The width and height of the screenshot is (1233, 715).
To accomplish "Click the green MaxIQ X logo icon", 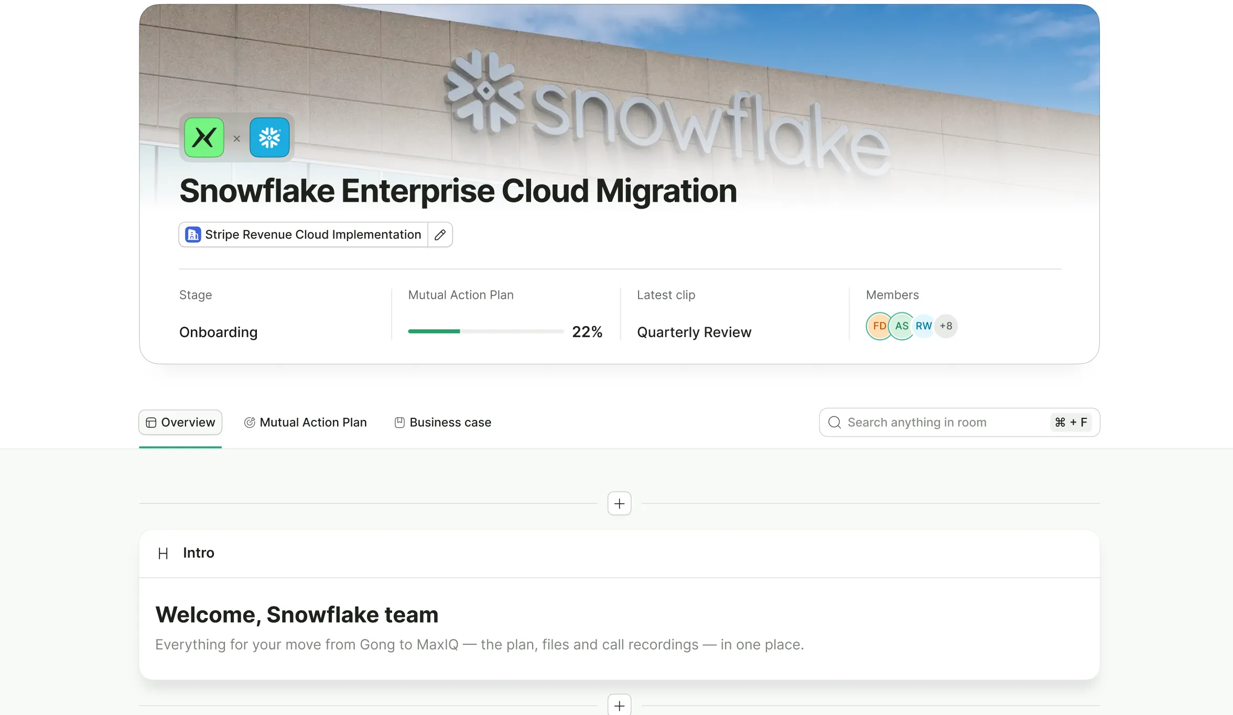I will click(204, 138).
